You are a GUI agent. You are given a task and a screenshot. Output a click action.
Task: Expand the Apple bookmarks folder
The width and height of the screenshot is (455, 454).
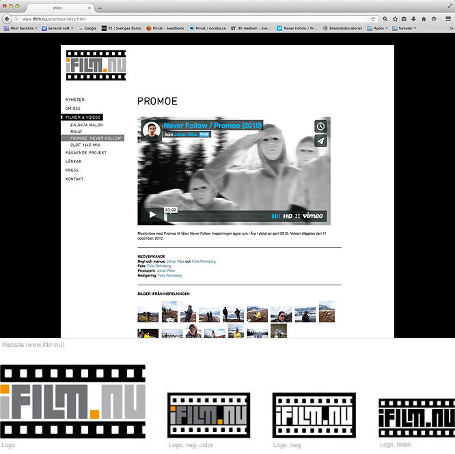coord(378,28)
